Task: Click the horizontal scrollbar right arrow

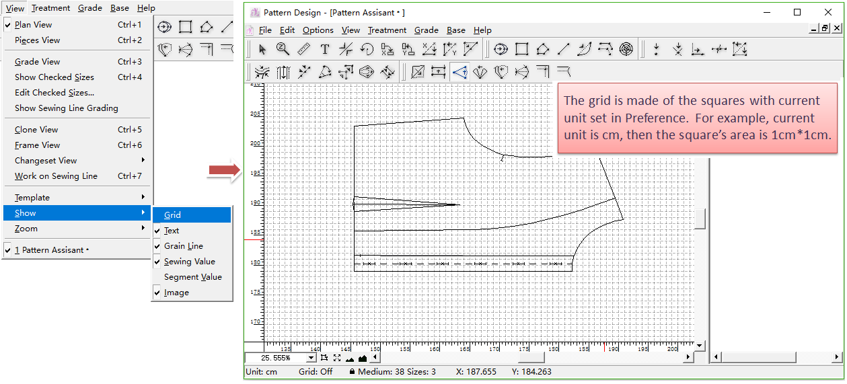Action: pyautogui.click(x=688, y=357)
